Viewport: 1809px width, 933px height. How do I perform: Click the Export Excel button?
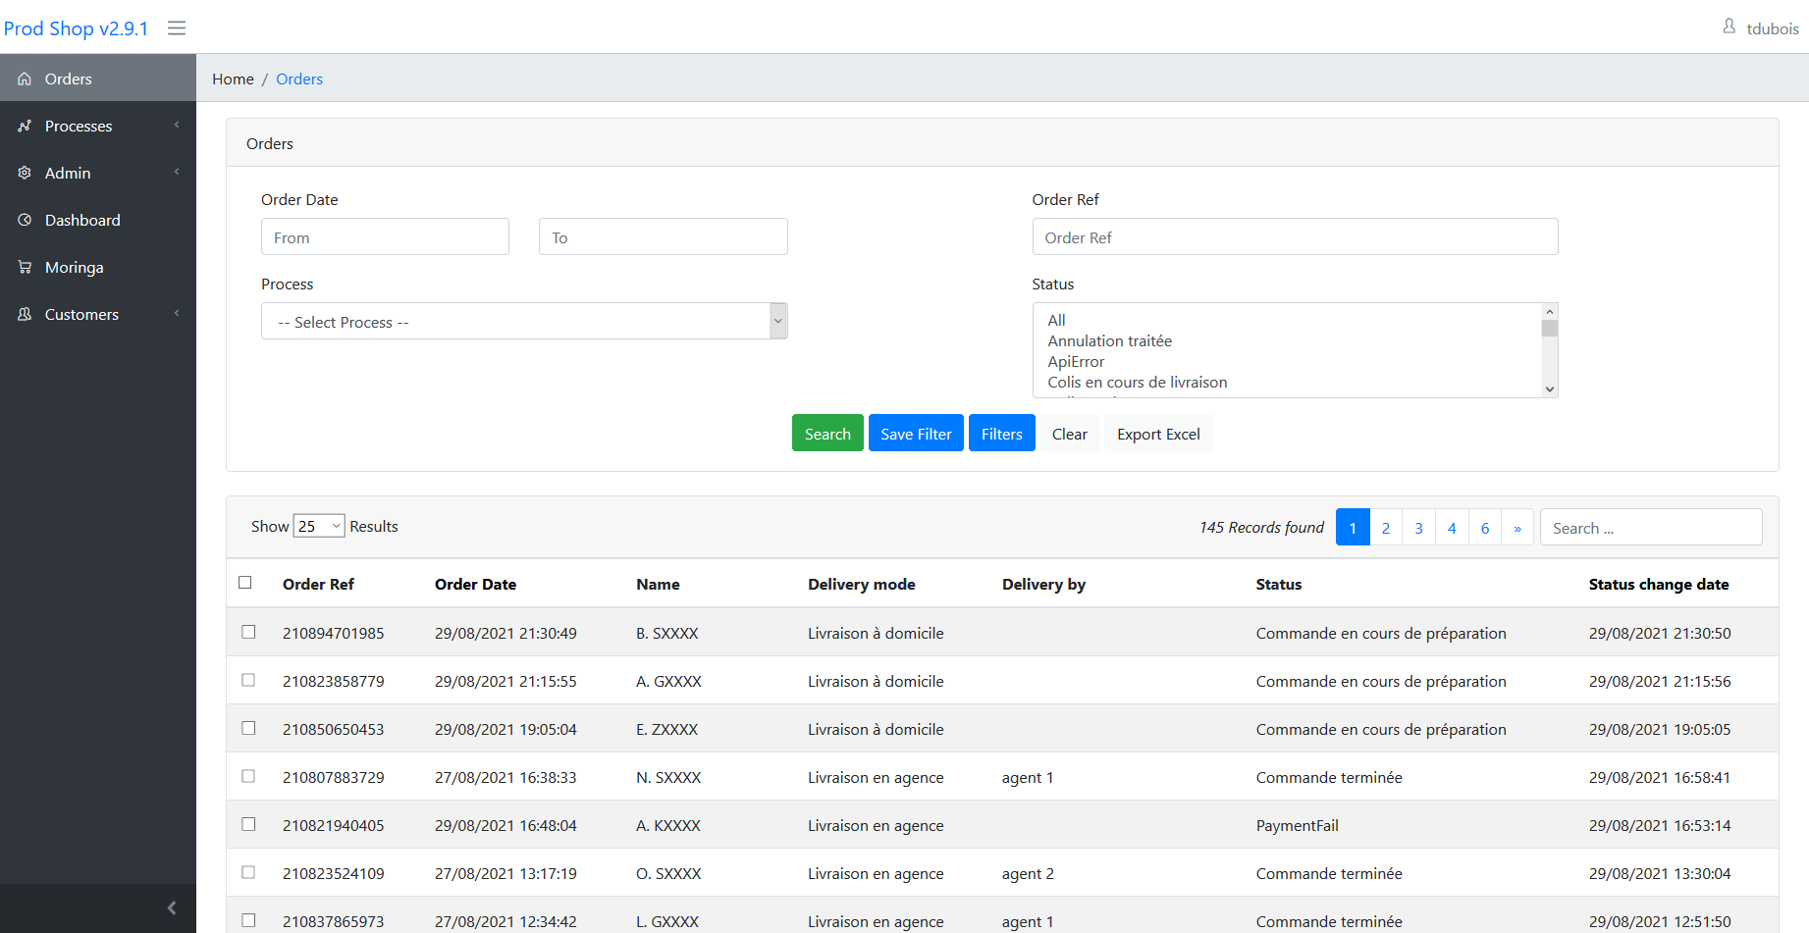click(x=1157, y=434)
